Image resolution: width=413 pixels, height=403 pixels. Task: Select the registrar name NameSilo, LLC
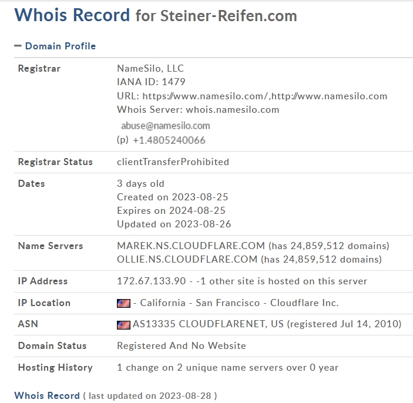150,69
